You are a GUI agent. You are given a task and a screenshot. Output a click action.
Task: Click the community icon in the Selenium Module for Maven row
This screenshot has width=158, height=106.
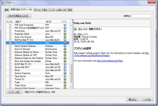click(x=65, y=52)
